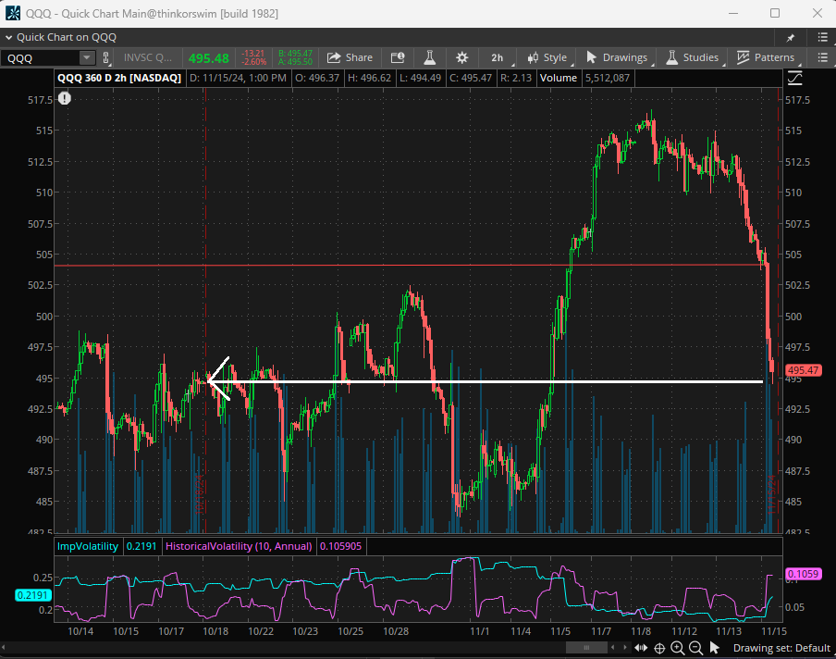
Task: Click the High price H: 496.62 readout
Action: tap(370, 78)
